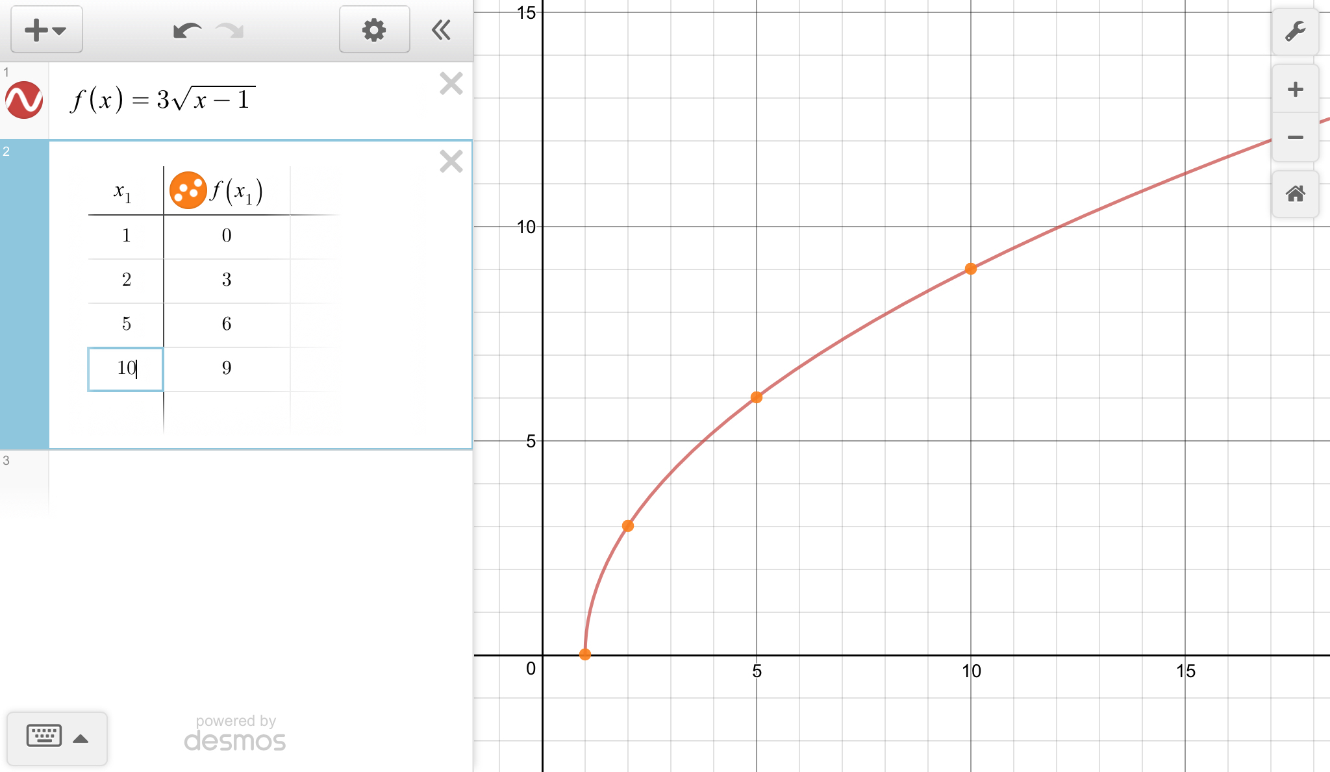The image size is (1330, 772).
Task: Select table cell containing x value 5
Action: [x=126, y=324]
